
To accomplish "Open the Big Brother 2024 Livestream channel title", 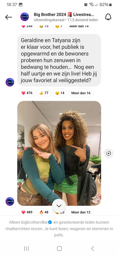I will coord(64,14).
